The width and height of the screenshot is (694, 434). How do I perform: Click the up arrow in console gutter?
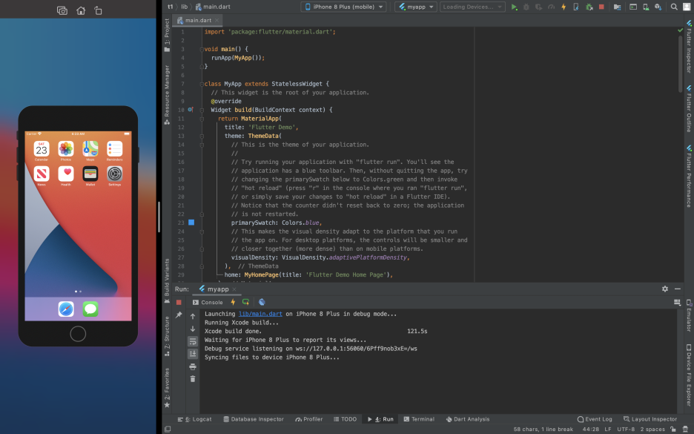coord(193,316)
